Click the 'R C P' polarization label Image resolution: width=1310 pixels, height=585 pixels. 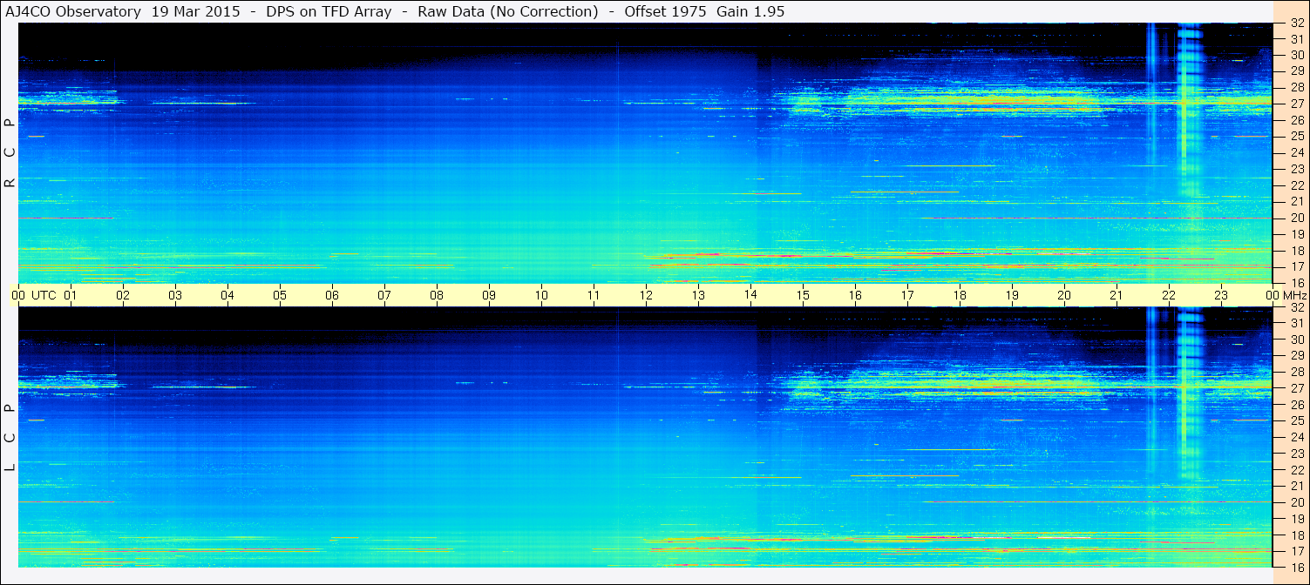[10, 152]
